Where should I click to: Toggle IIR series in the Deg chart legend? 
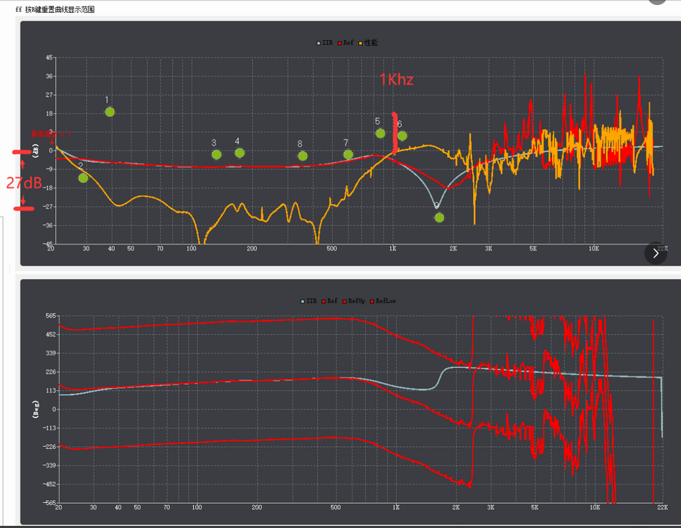coord(309,301)
